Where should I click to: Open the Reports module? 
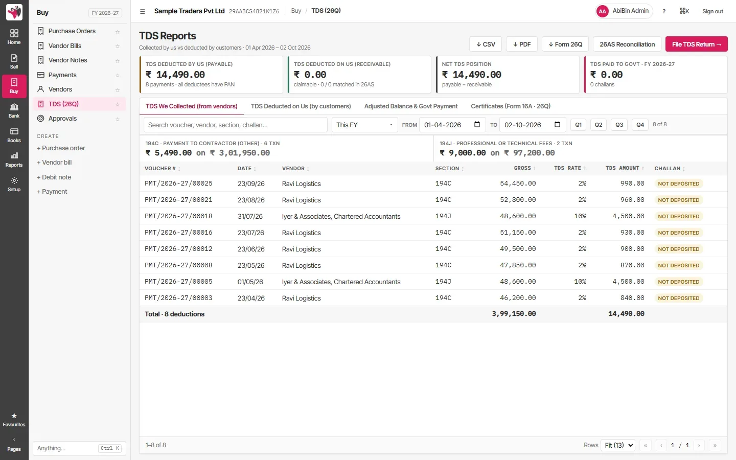click(x=14, y=159)
